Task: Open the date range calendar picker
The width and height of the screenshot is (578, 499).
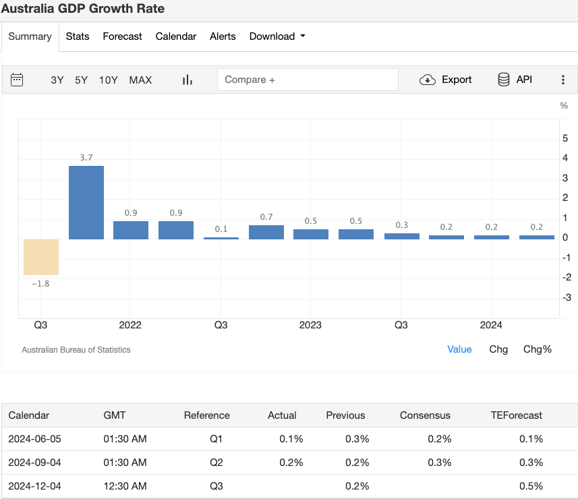Action: point(16,79)
